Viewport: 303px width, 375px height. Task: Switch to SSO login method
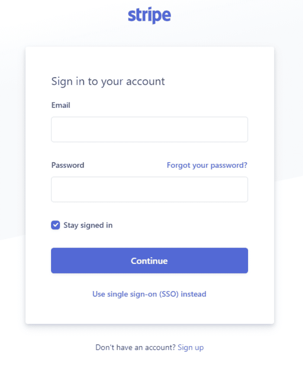click(x=149, y=294)
